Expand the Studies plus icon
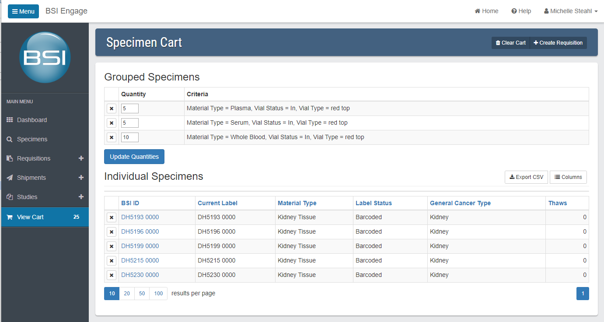Image resolution: width=604 pixels, height=322 pixels. pyautogui.click(x=81, y=197)
